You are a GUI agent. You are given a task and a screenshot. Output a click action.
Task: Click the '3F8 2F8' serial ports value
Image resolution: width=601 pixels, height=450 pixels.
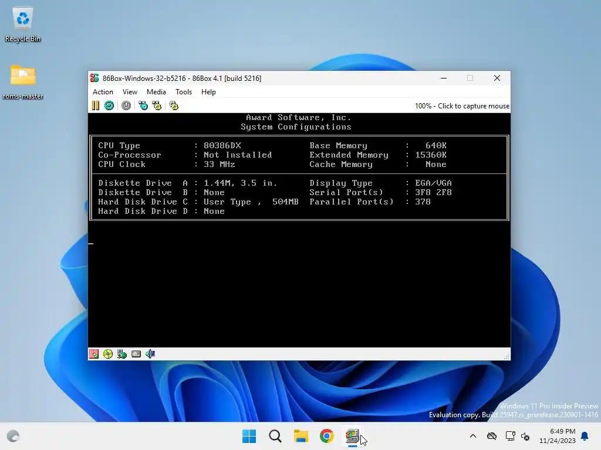click(433, 192)
